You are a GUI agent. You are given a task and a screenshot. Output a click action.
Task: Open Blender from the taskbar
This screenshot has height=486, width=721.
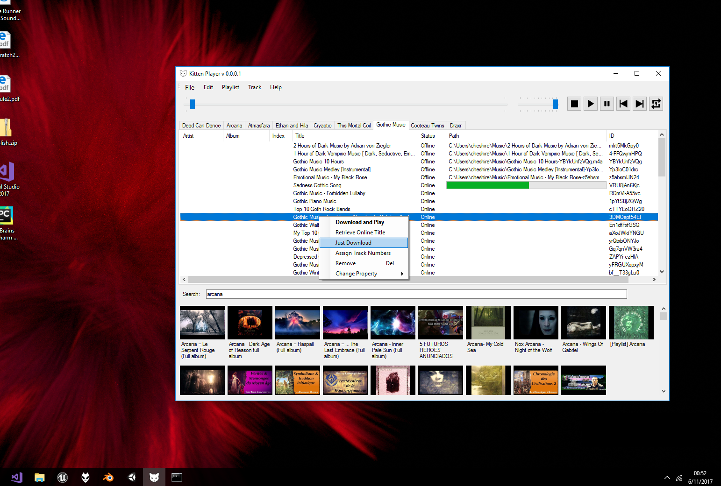click(x=108, y=477)
